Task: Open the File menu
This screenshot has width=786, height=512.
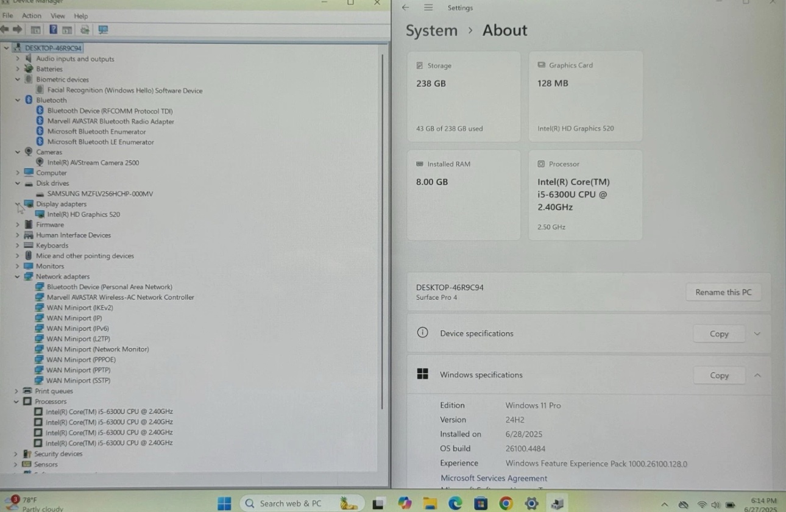Action: [x=7, y=16]
